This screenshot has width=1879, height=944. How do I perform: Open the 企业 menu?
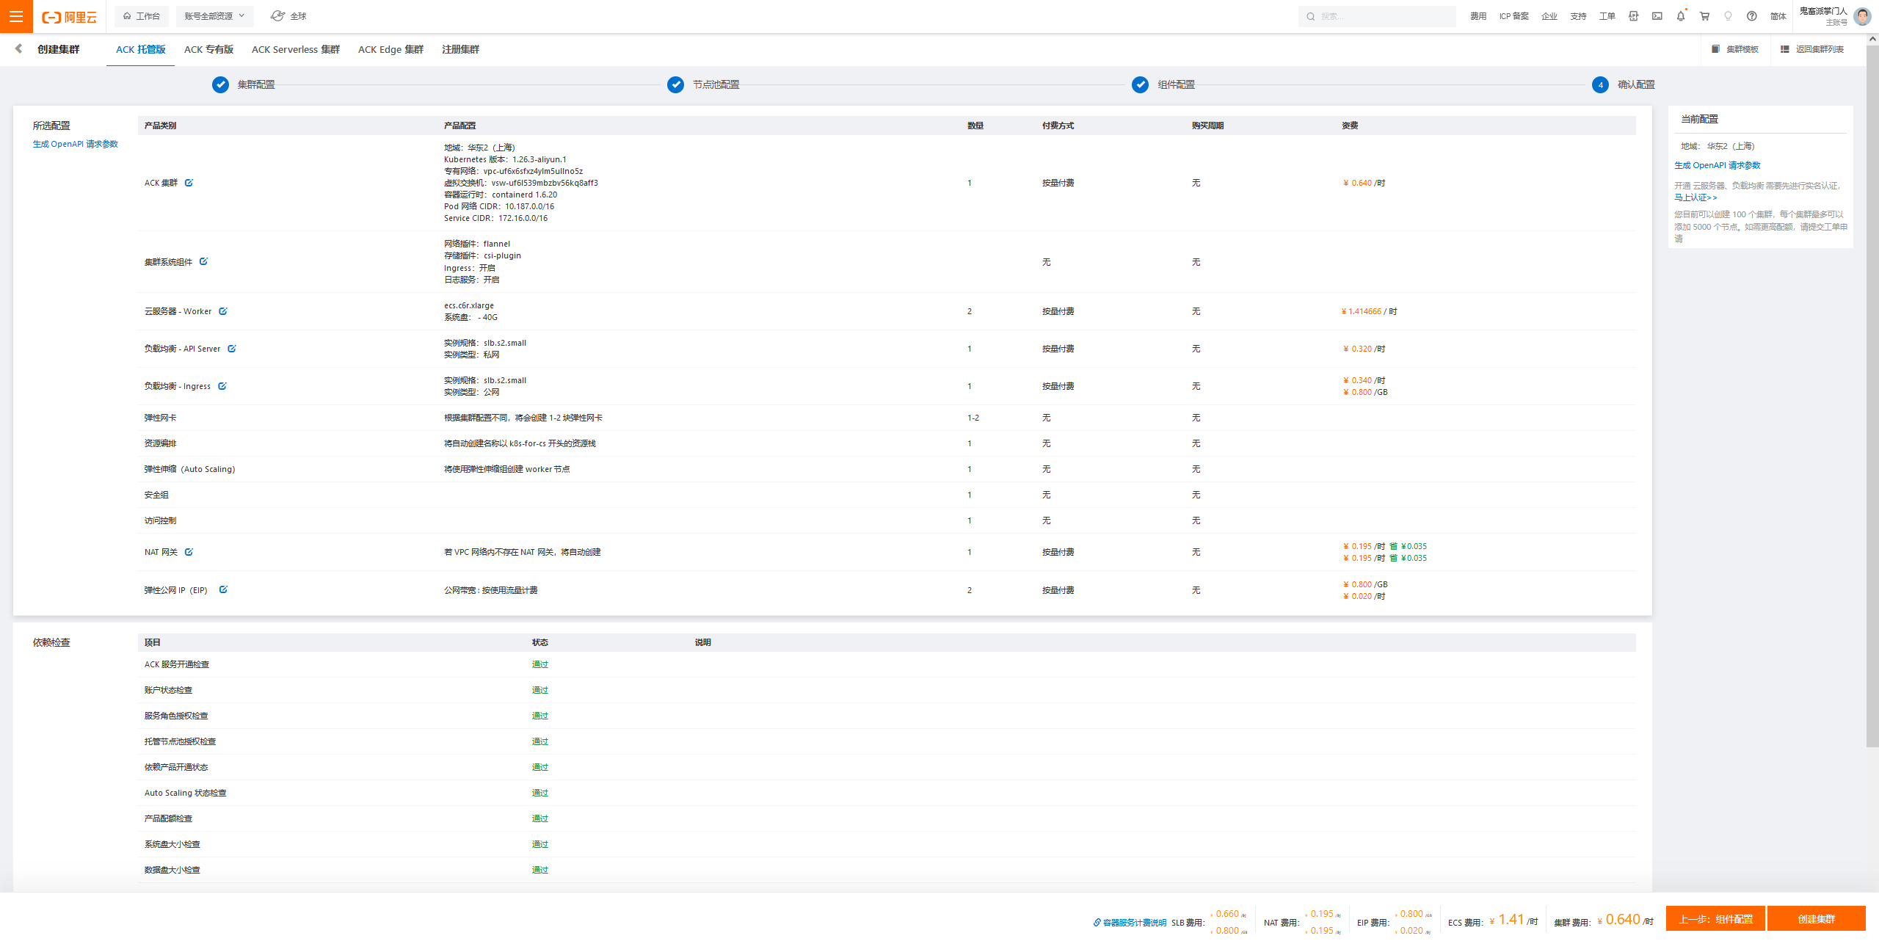click(x=1549, y=16)
